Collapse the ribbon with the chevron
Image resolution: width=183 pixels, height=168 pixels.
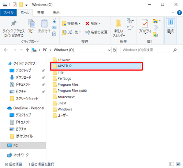click(x=173, y=12)
